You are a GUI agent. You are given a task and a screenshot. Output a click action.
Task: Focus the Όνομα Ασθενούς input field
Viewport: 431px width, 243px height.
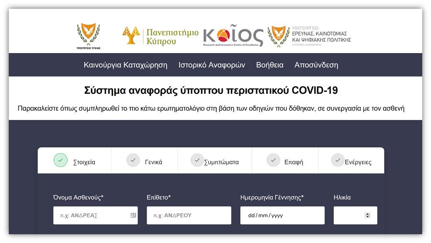(x=91, y=215)
